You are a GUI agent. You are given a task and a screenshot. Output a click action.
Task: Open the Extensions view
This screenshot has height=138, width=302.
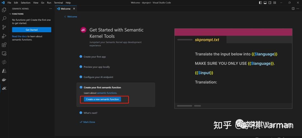(x=4, y=45)
